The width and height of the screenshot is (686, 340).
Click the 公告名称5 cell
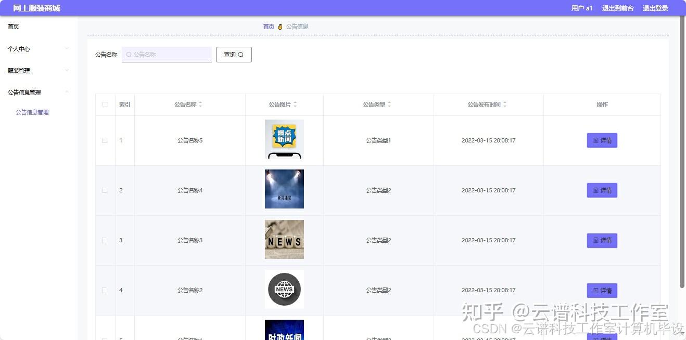pyautogui.click(x=190, y=140)
